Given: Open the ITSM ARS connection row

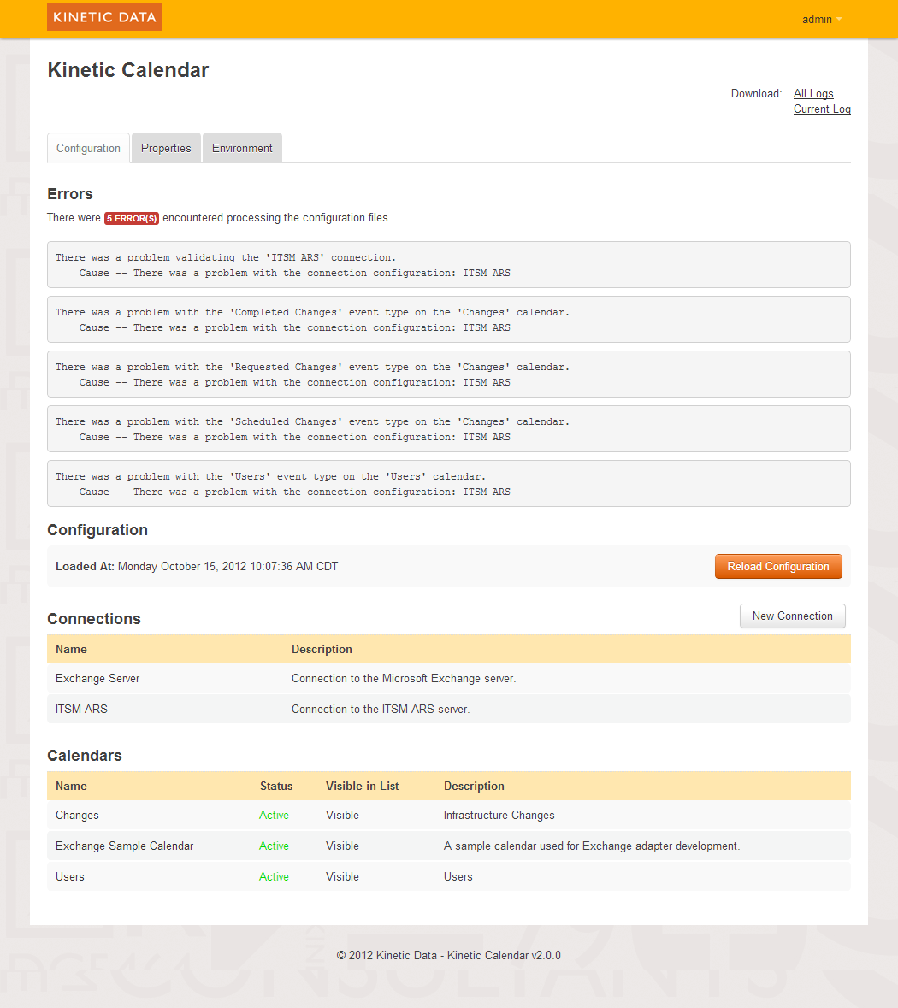Looking at the screenshot, I should click(449, 709).
